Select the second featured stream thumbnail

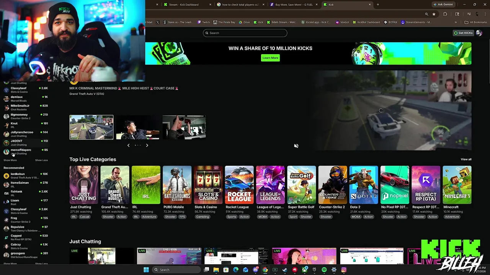click(137, 127)
